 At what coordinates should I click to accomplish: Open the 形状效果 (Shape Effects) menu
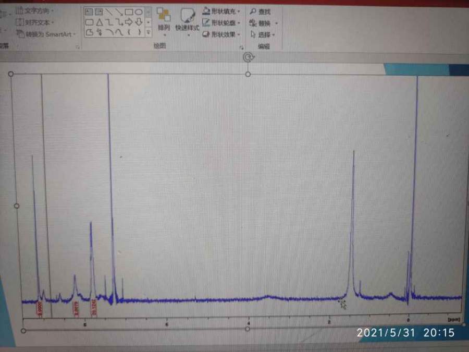tap(221, 34)
